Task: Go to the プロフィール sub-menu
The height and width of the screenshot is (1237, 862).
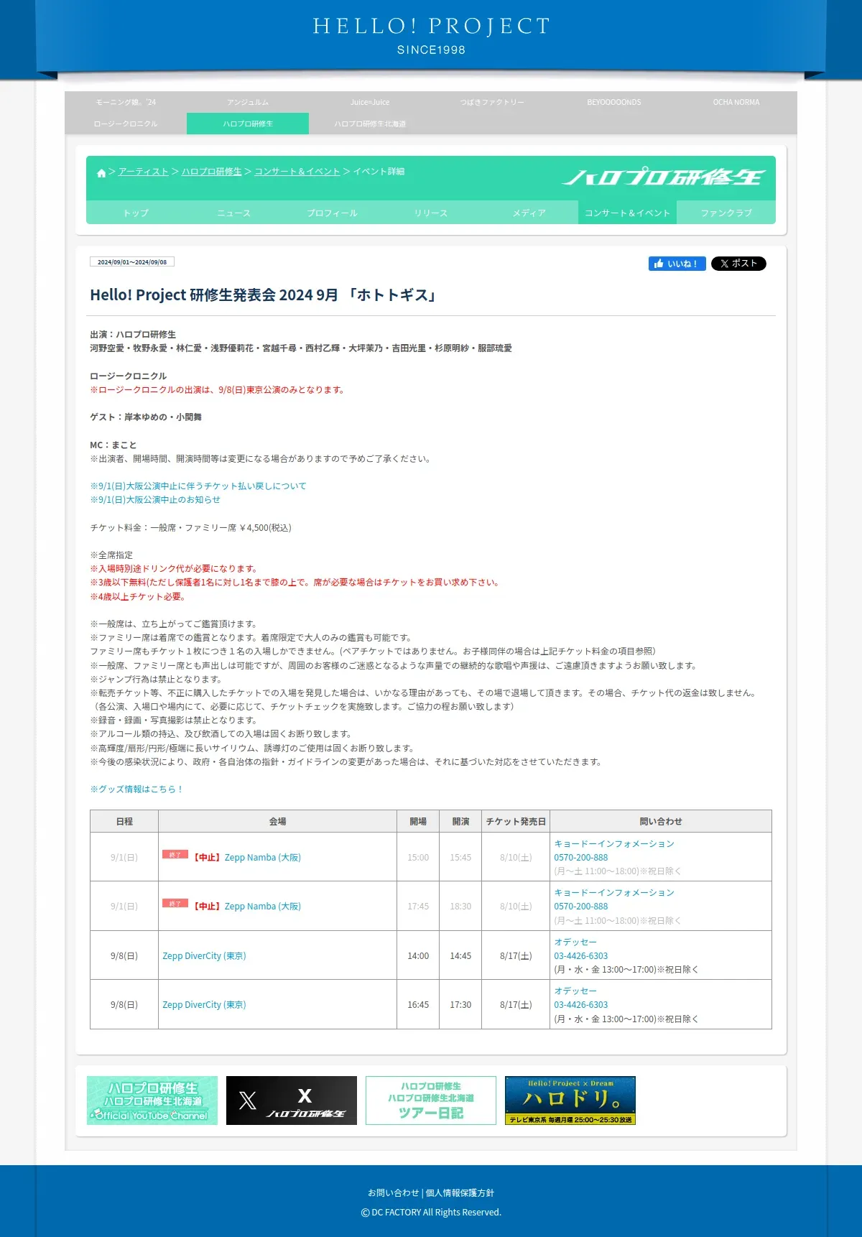Action: point(332,213)
